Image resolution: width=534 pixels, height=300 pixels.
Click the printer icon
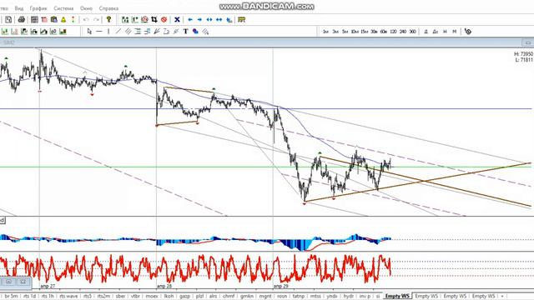click(22, 20)
